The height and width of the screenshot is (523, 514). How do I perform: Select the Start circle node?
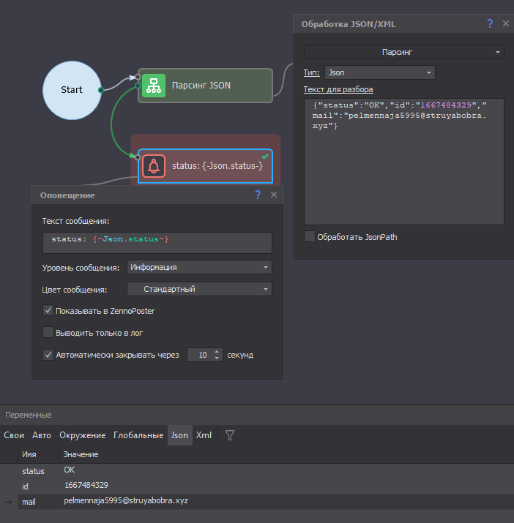[x=72, y=90]
